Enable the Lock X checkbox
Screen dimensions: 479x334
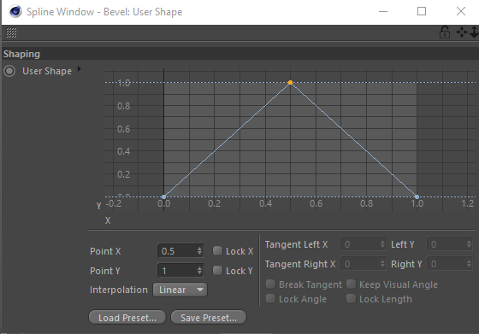(x=217, y=251)
